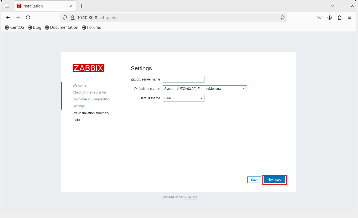Click the Welcome step in sidebar

pos(80,85)
